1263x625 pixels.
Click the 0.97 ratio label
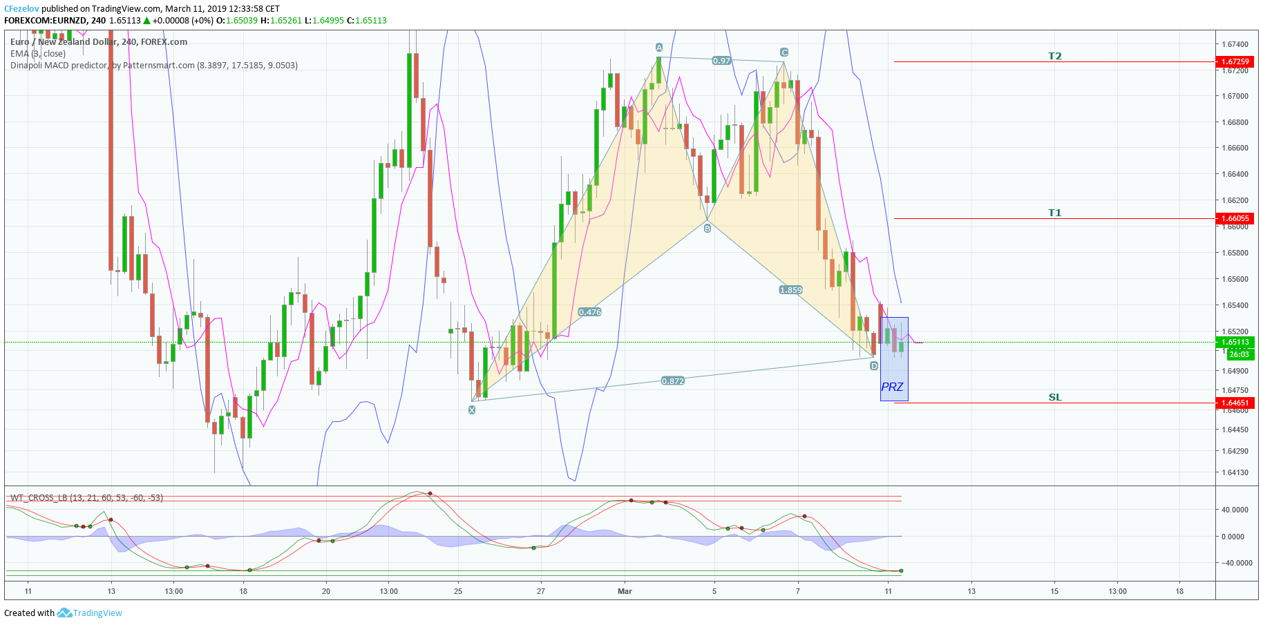722,61
